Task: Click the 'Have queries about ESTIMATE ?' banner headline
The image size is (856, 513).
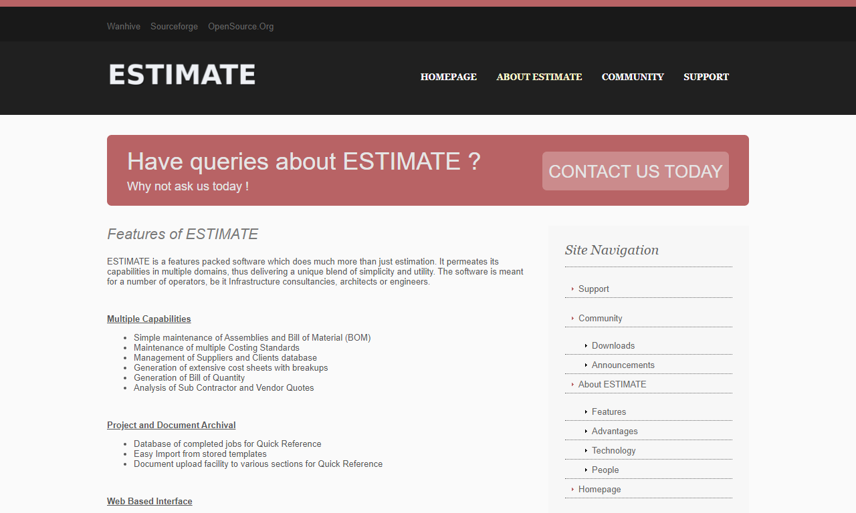Action: 304,162
